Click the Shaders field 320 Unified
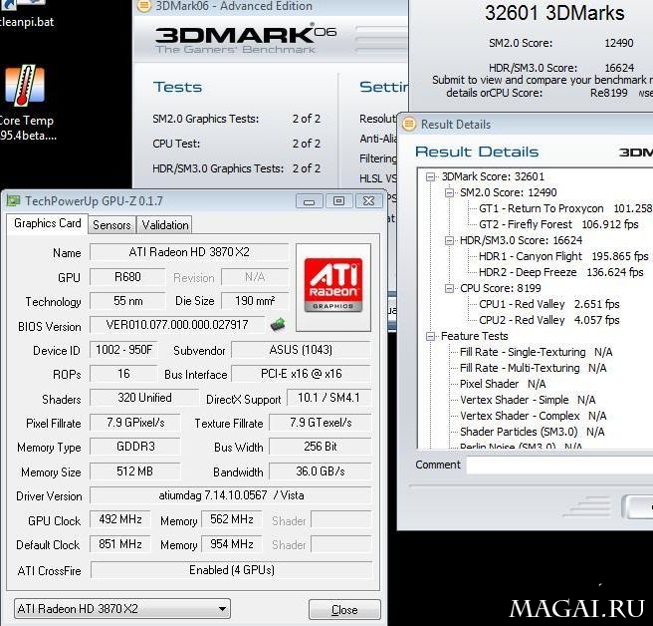This screenshot has width=653, height=626. pyautogui.click(x=144, y=398)
